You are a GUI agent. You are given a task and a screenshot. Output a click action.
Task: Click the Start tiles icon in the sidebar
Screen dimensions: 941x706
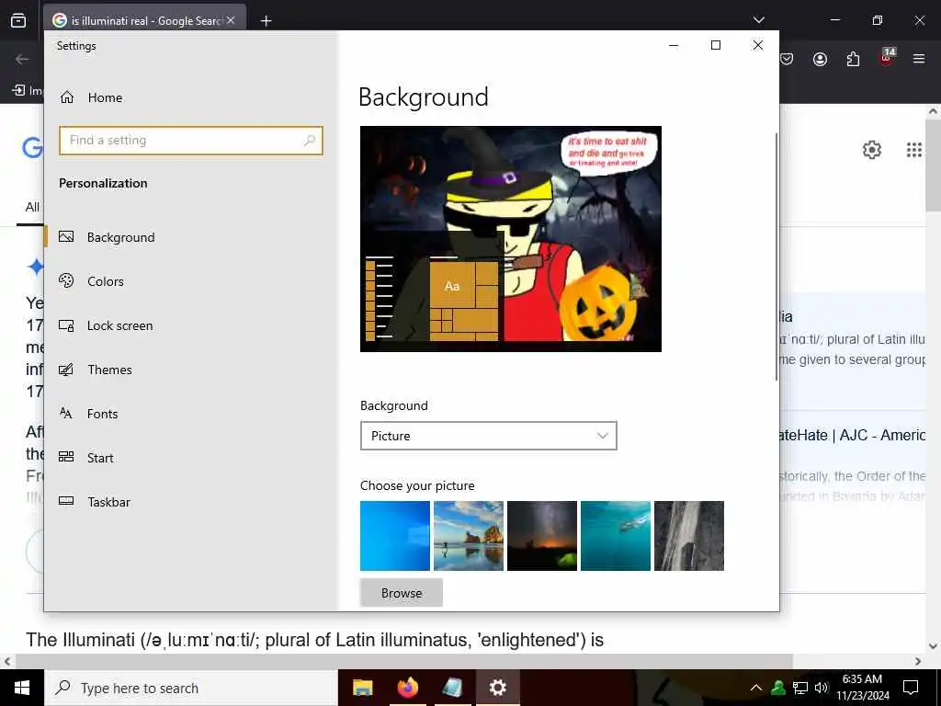66,457
